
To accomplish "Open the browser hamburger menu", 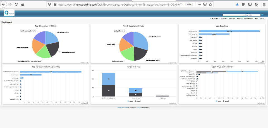I will click(x=264, y=4).
